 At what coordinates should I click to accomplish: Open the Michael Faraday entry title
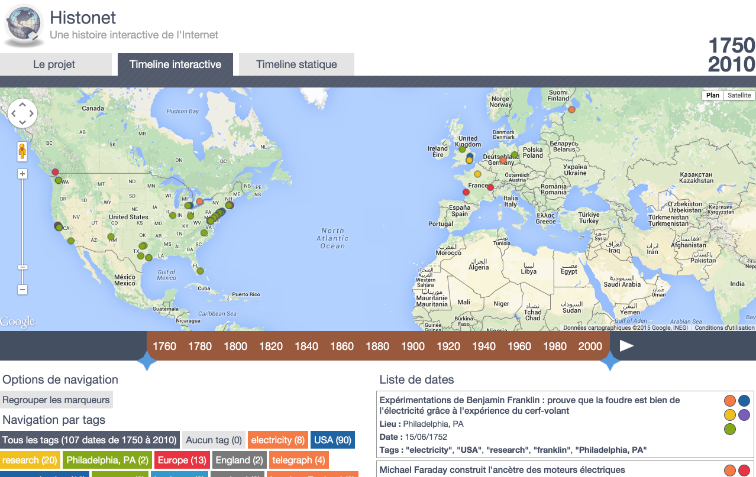pyautogui.click(x=502, y=470)
